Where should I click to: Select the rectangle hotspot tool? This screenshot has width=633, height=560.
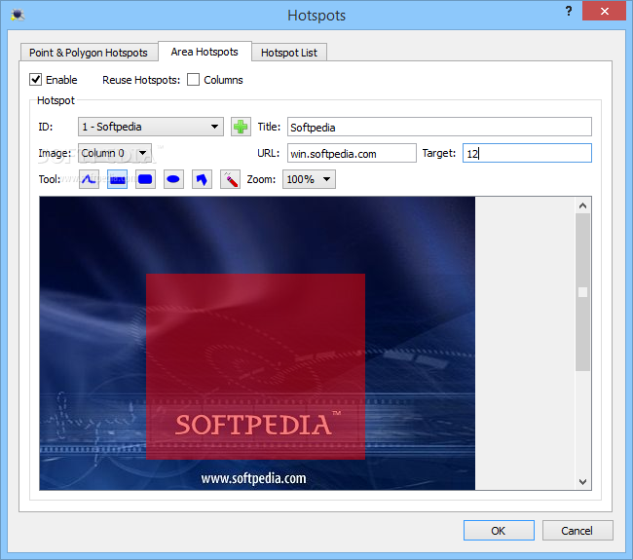tap(118, 179)
